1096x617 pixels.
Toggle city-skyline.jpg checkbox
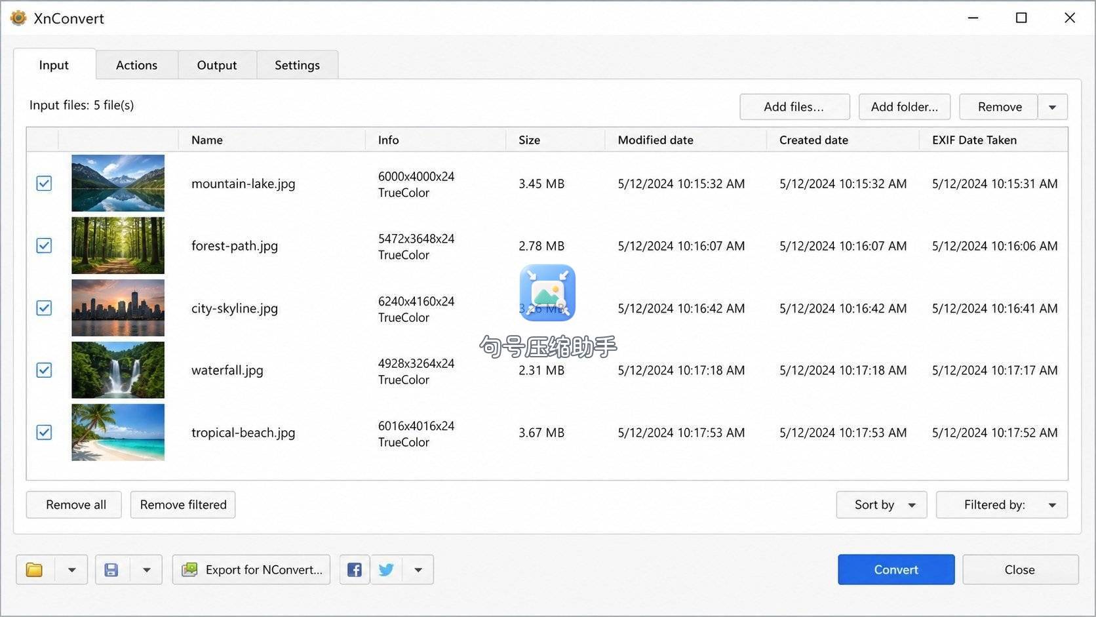point(44,308)
